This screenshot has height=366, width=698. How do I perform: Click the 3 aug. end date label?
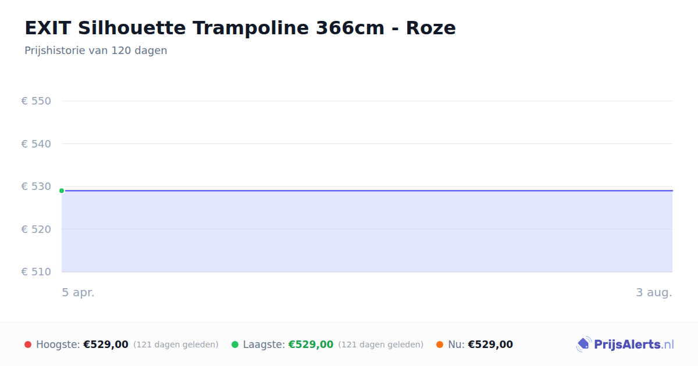pyautogui.click(x=654, y=293)
